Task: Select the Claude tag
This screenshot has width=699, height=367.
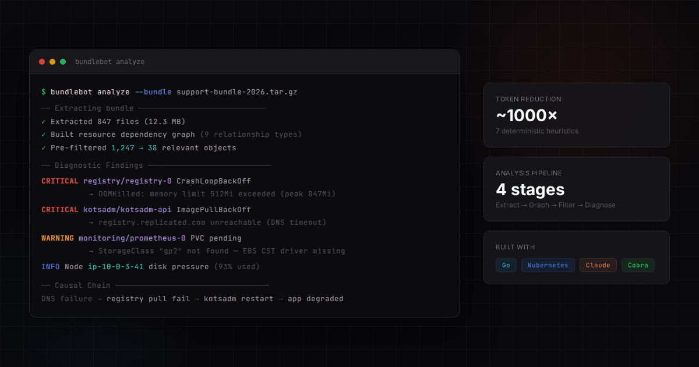Action: 598,265
